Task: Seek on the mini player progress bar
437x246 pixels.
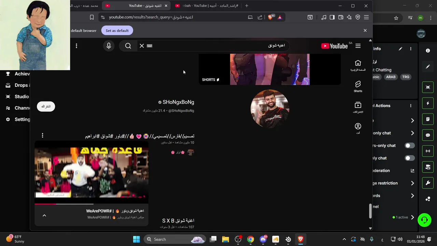Action: click(91, 204)
